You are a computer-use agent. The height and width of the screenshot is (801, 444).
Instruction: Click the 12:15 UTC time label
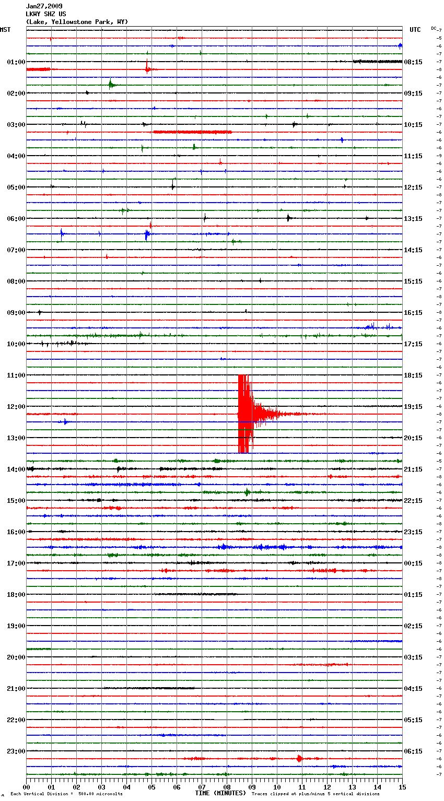tap(413, 187)
